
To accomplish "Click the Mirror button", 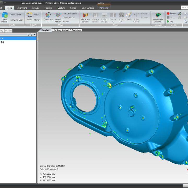I will coord(37,20).
